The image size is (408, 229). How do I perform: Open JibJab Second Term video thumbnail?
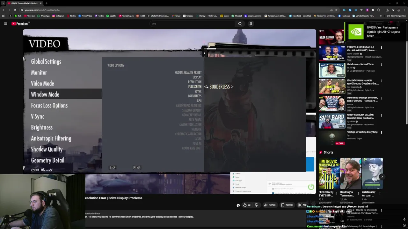(x=332, y=70)
